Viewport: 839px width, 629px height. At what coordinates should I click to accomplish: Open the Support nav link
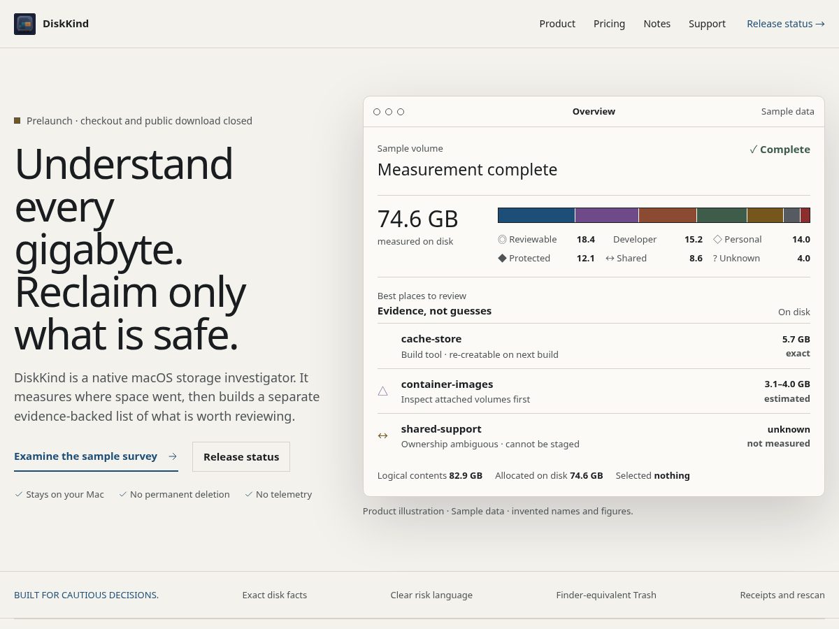point(707,24)
